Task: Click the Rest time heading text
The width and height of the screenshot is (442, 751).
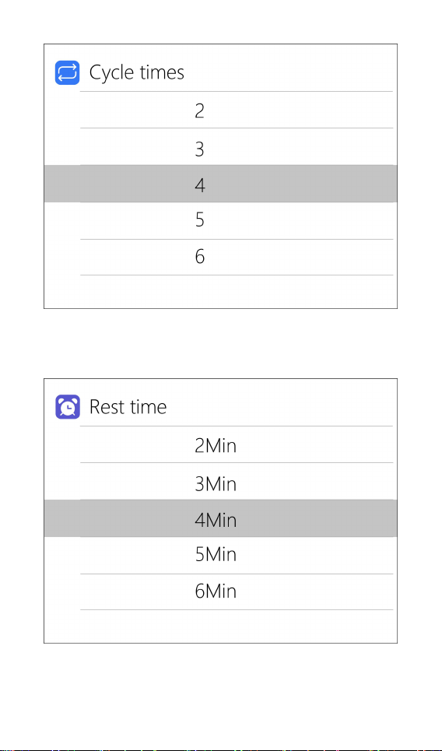Action: click(x=128, y=407)
